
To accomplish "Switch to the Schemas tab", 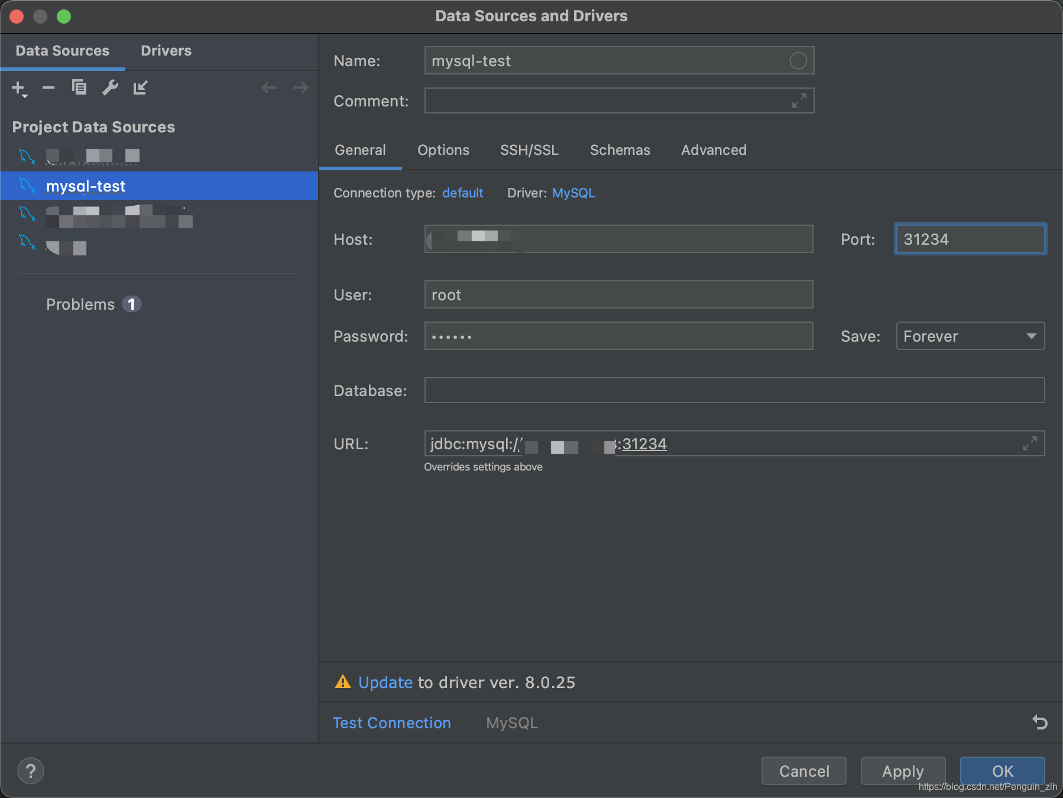I will click(x=619, y=150).
